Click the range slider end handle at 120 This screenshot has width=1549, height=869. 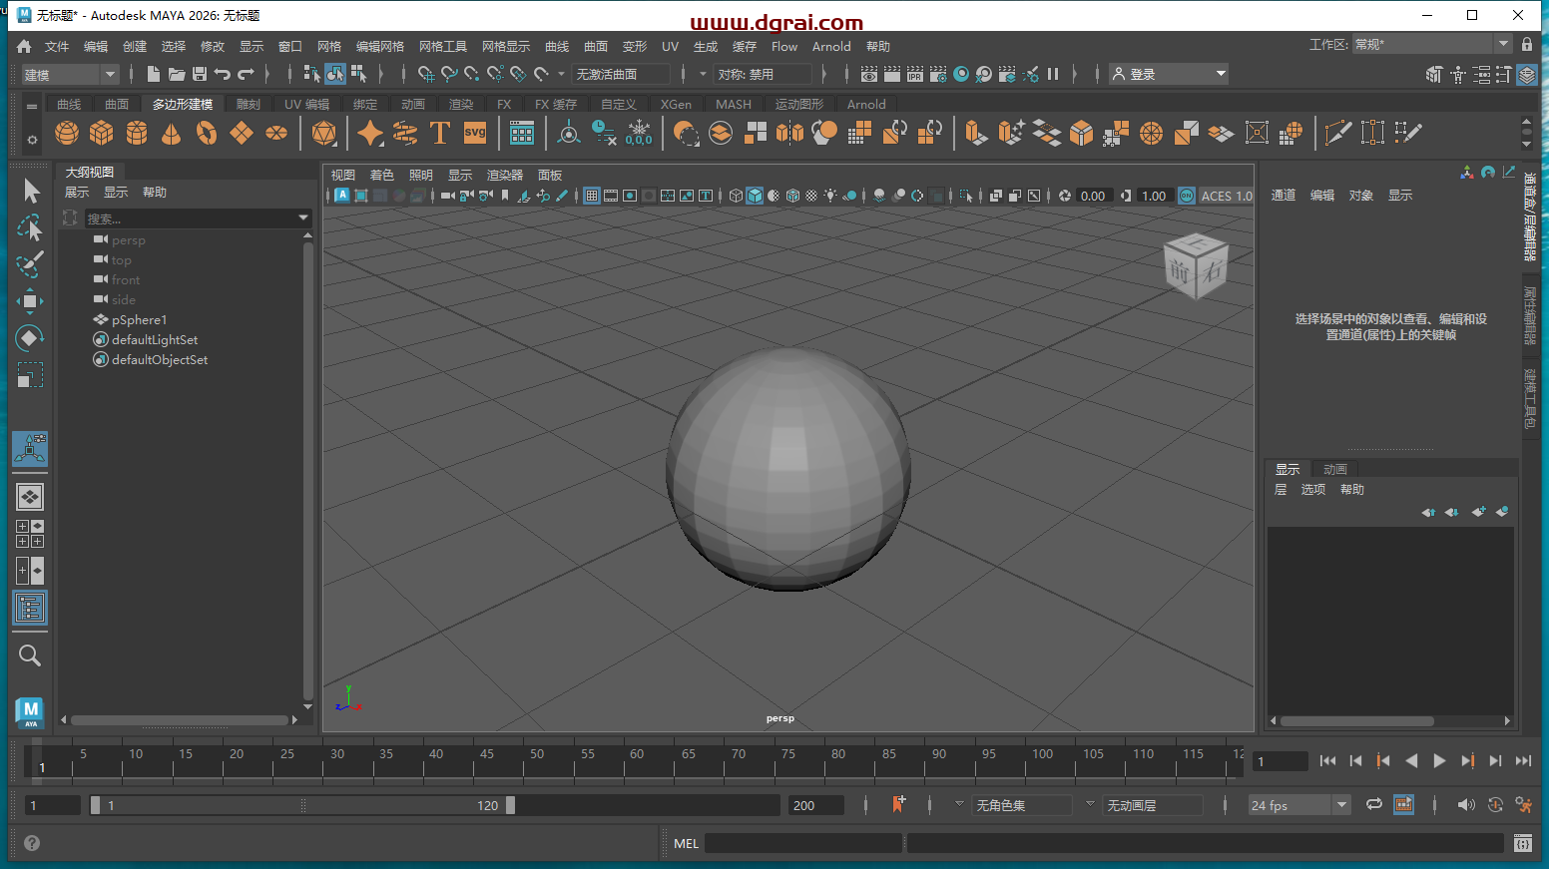pyautogui.click(x=510, y=805)
